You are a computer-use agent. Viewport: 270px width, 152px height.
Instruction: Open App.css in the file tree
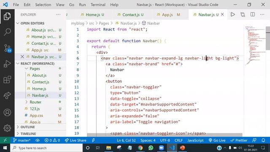[36, 115]
